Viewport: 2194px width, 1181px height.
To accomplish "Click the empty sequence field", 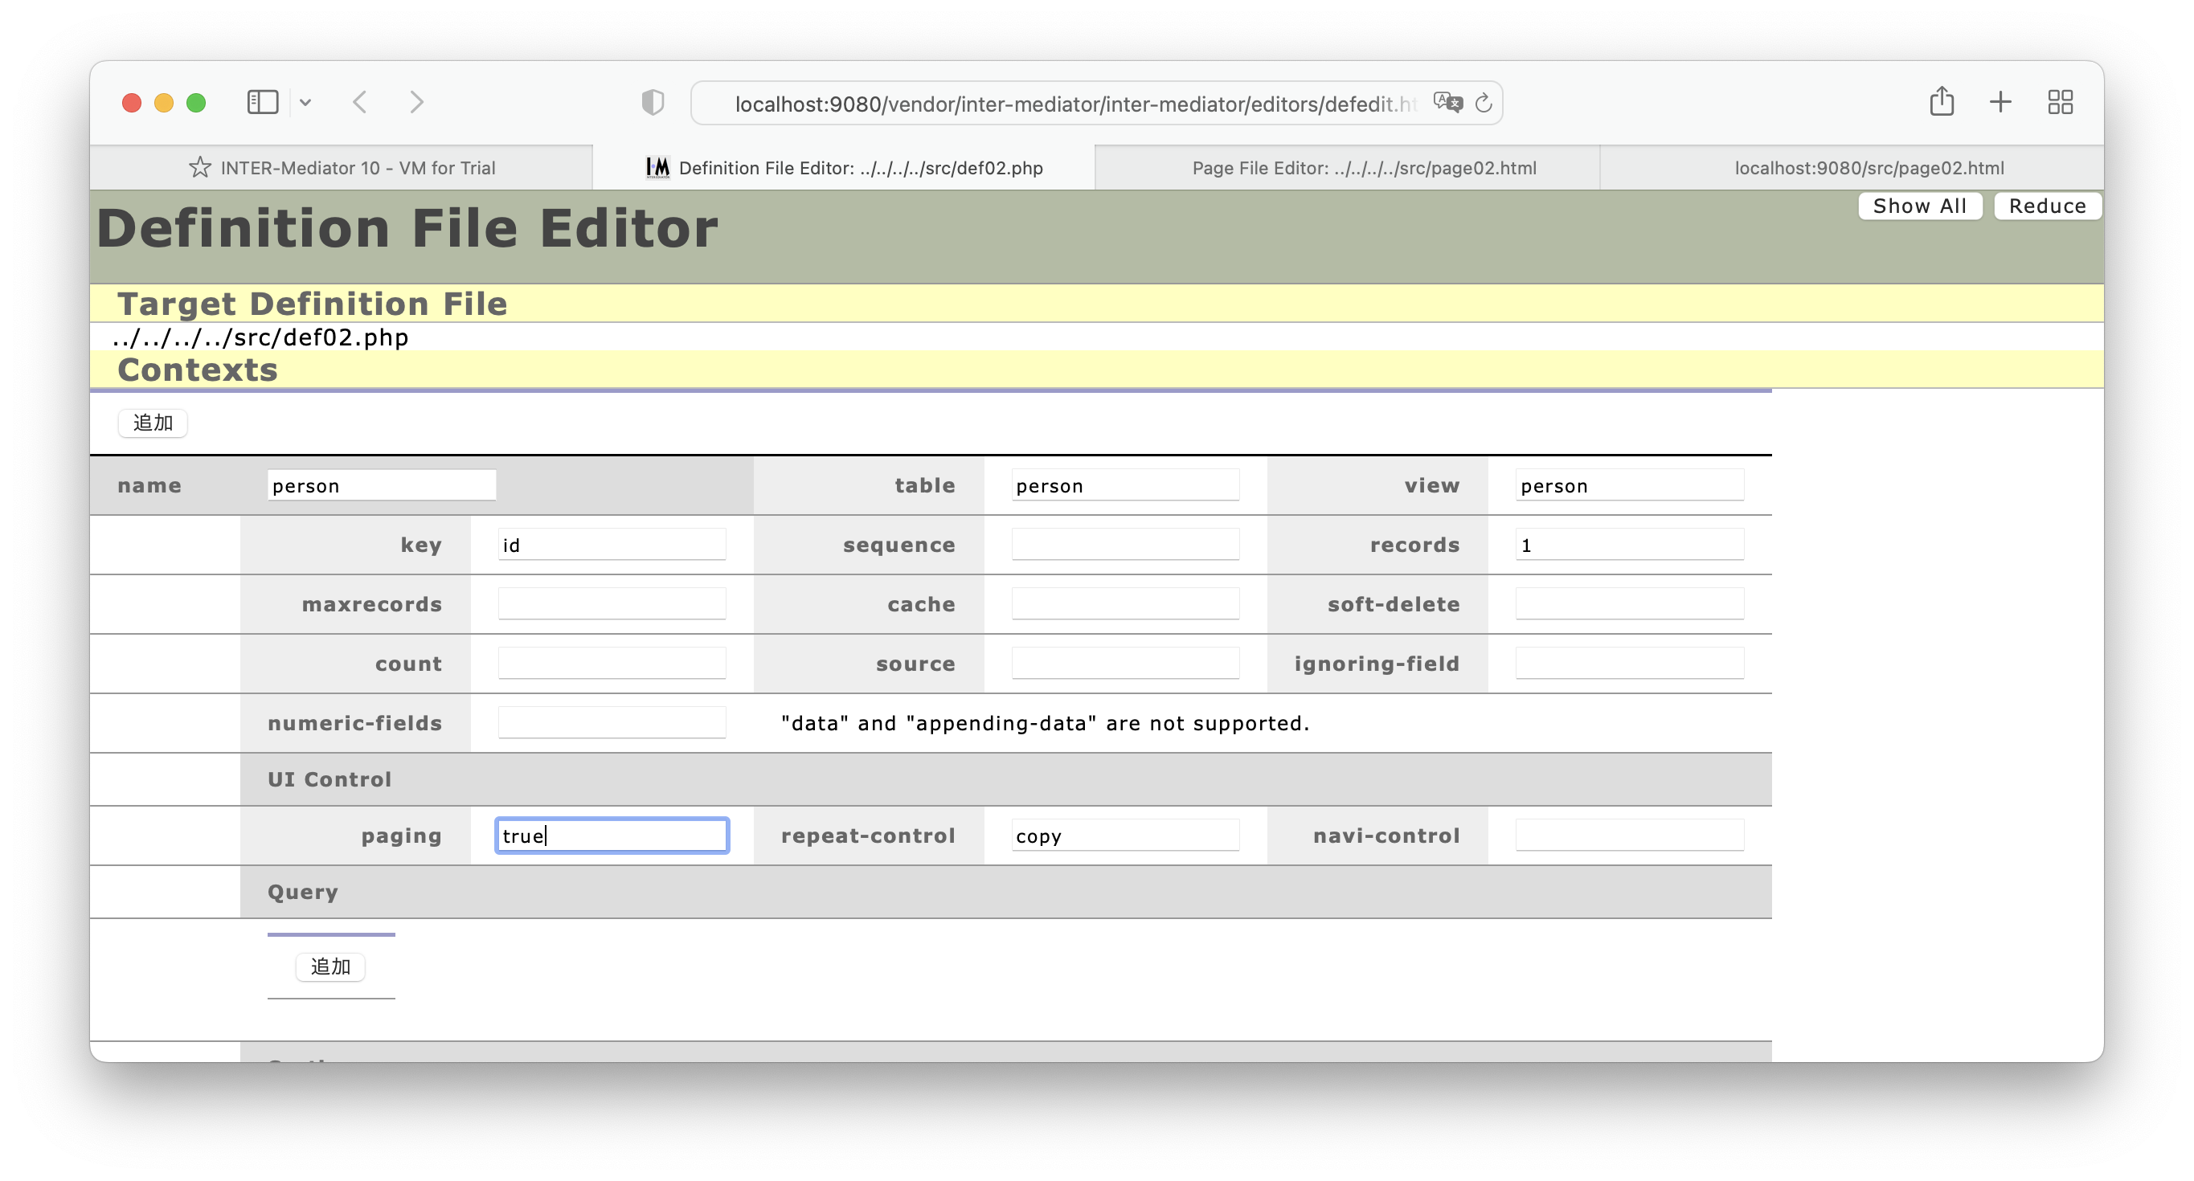I will [1125, 544].
